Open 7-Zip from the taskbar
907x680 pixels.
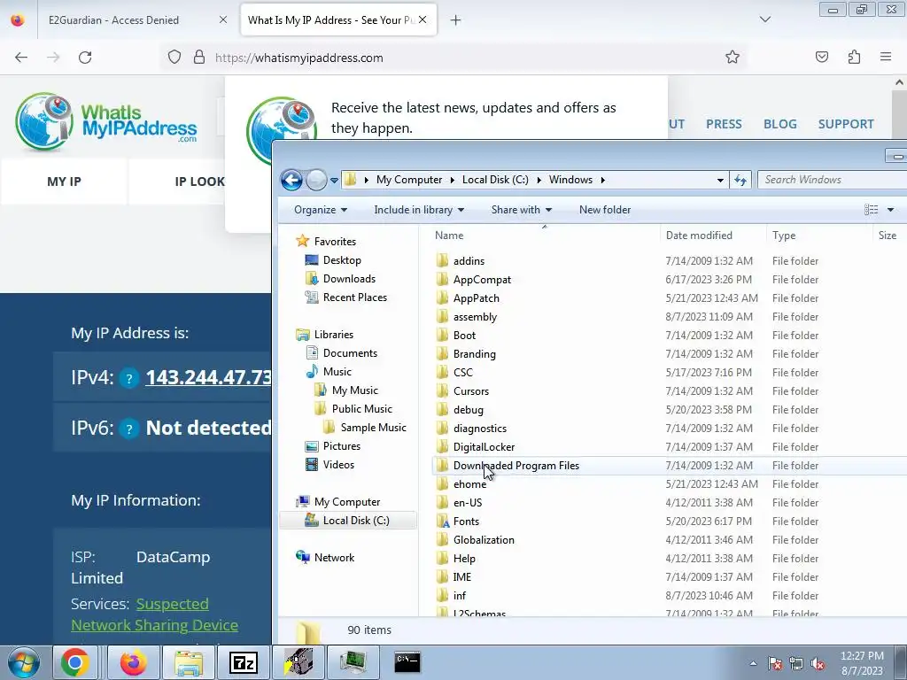tap(243, 662)
